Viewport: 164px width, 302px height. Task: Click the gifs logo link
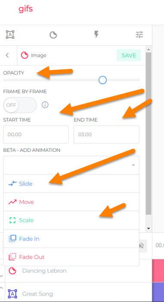coord(25,9)
